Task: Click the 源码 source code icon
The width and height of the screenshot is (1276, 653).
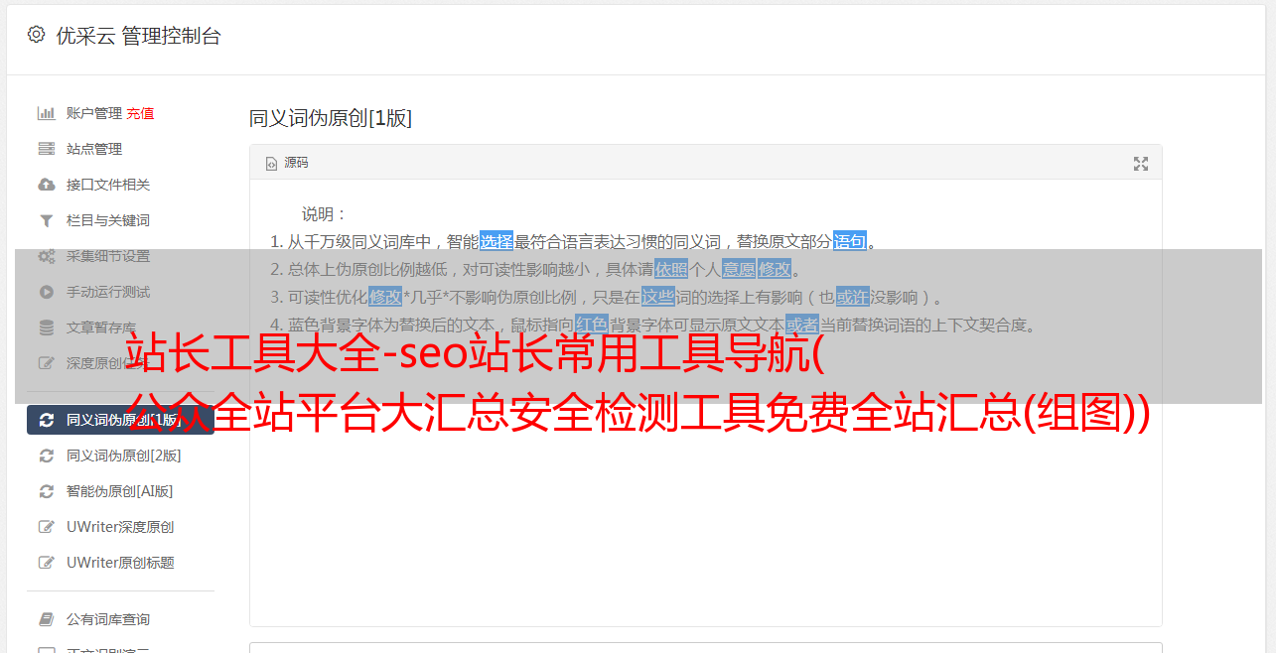Action: point(271,164)
